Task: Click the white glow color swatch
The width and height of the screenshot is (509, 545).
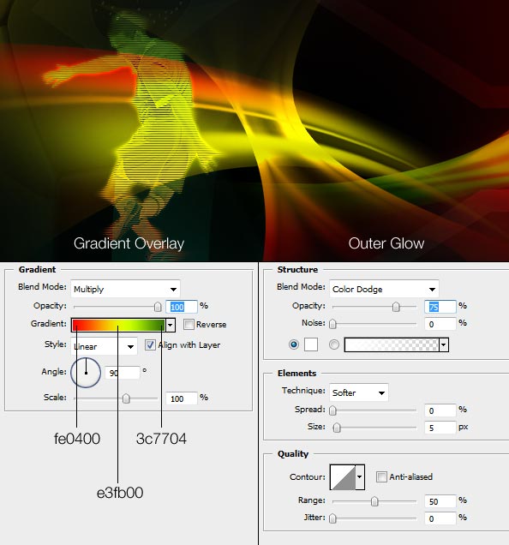Action: coord(311,344)
